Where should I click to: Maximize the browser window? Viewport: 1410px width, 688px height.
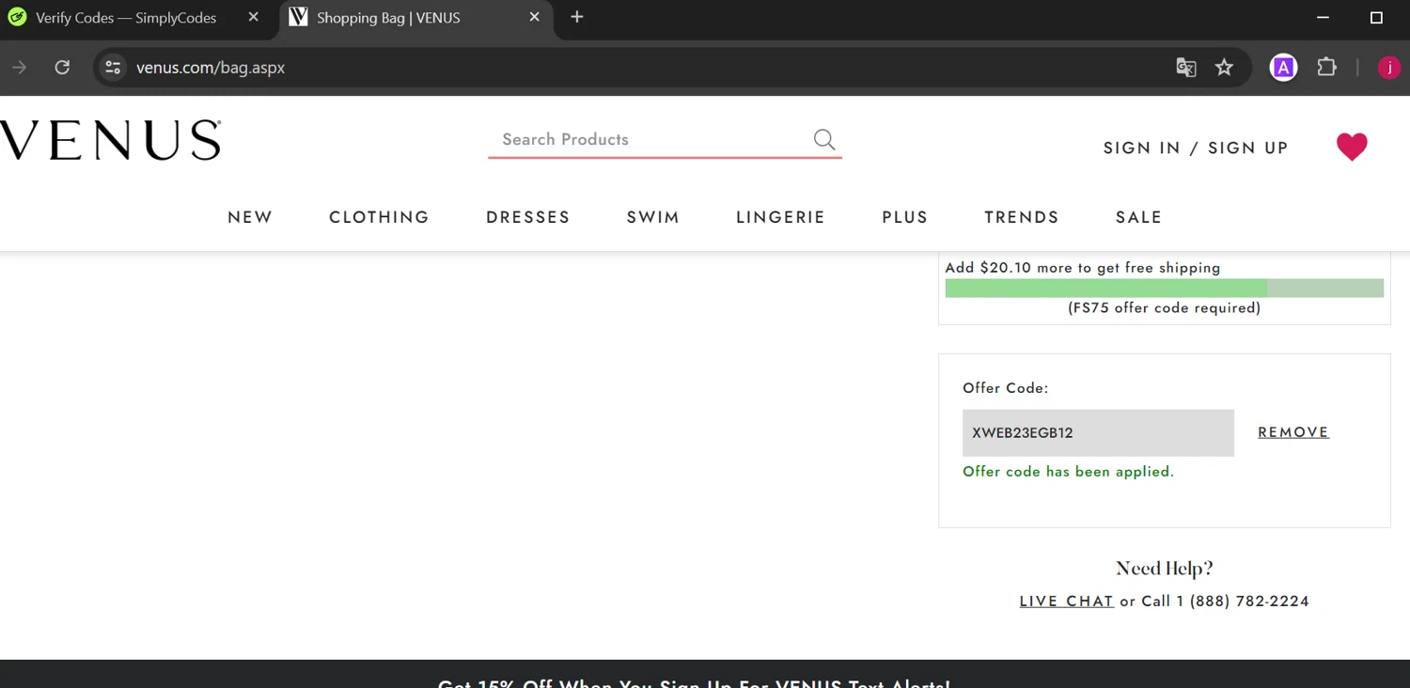point(1376,17)
